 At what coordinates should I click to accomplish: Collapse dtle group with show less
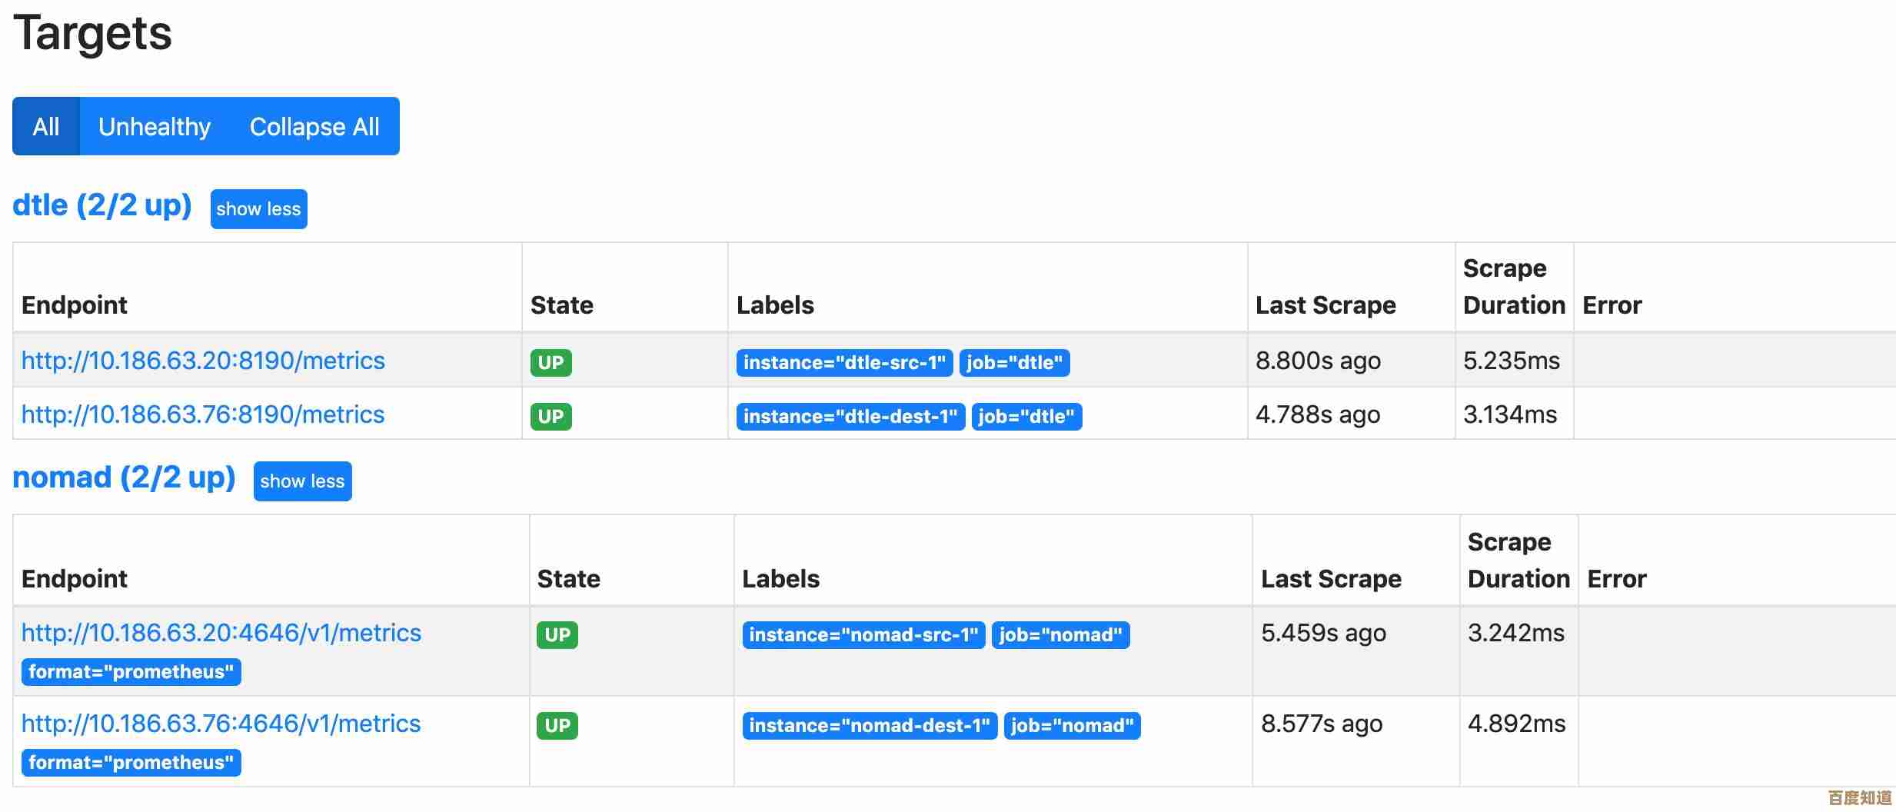(258, 209)
